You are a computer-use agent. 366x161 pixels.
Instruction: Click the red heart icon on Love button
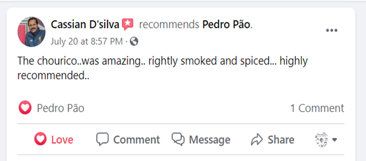point(41,139)
